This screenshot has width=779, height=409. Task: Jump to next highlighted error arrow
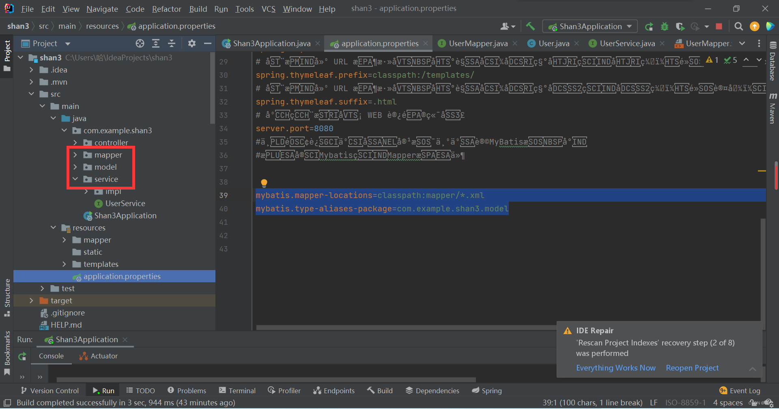(759, 60)
